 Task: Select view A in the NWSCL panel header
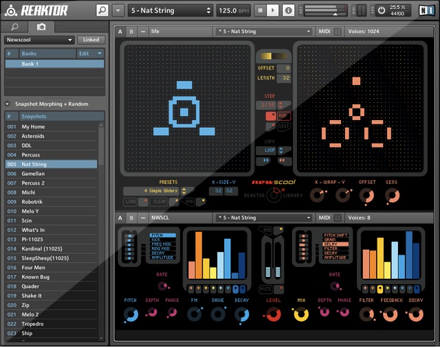click(x=120, y=218)
